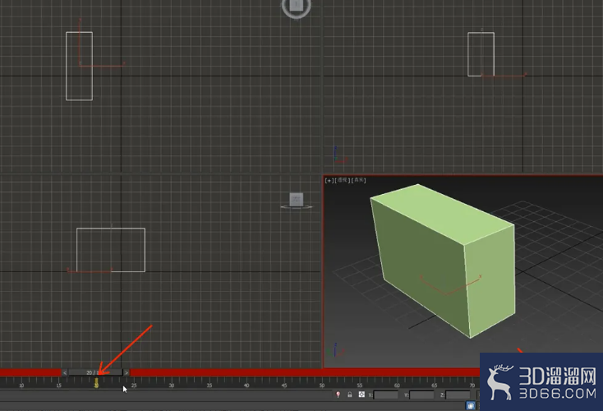Viewport: 603px width, 411px height.
Task: Step to previous frame with the < arrow
Action: pos(65,372)
